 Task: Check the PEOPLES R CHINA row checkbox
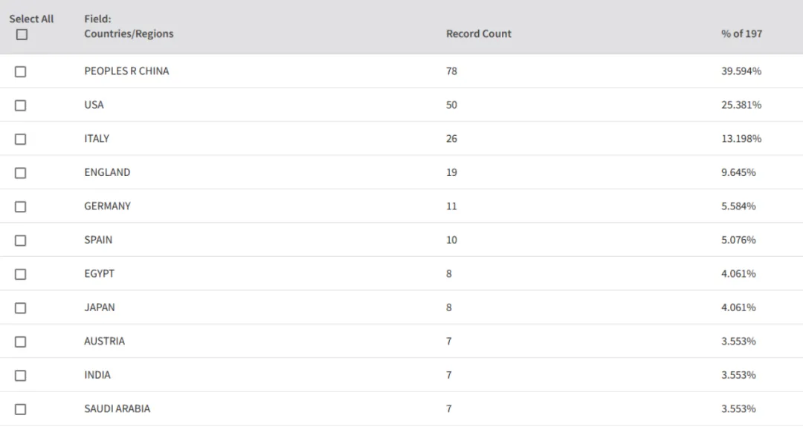coord(21,71)
